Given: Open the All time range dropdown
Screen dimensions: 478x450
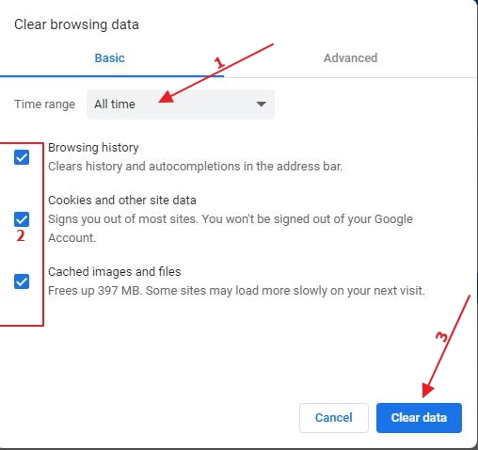Looking at the screenshot, I should coord(181,104).
